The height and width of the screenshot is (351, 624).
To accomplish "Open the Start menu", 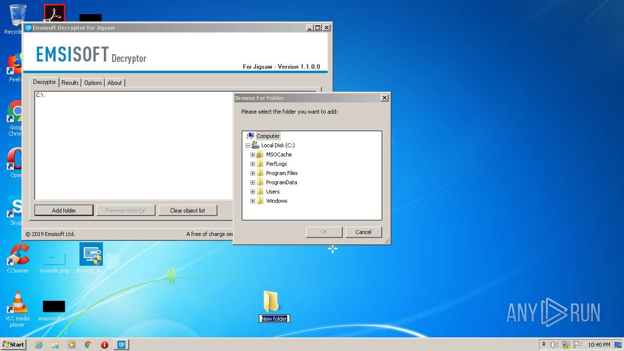I will [13, 345].
